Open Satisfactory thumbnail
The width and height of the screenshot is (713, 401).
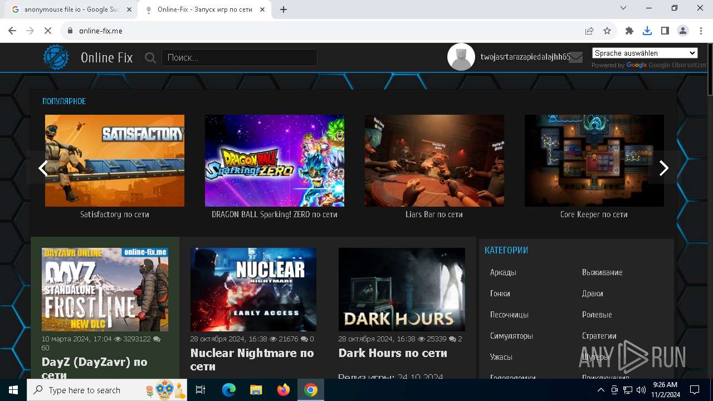(x=115, y=160)
